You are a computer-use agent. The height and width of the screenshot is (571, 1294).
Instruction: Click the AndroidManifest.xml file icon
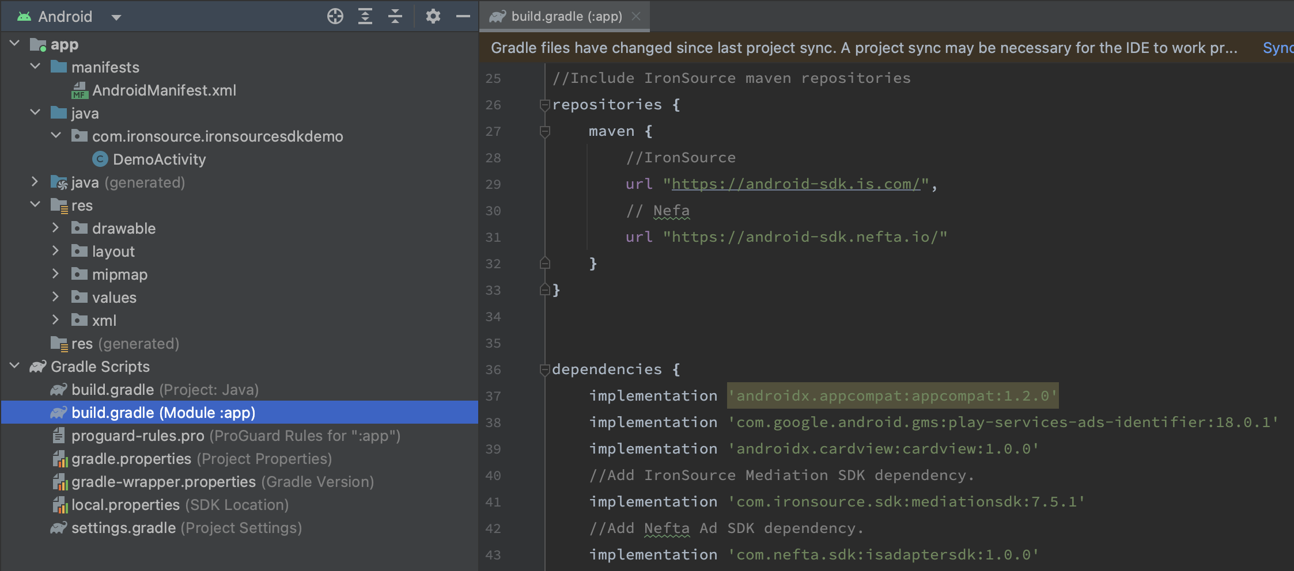pyautogui.click(x=79, y=90)
